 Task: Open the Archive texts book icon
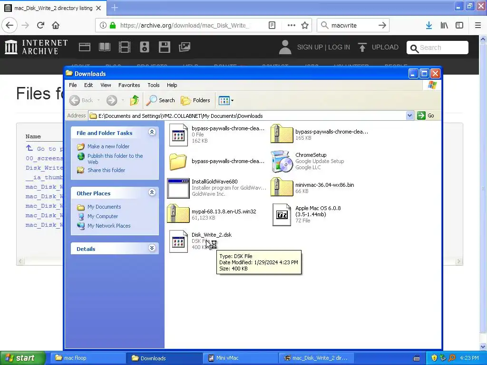104,47
